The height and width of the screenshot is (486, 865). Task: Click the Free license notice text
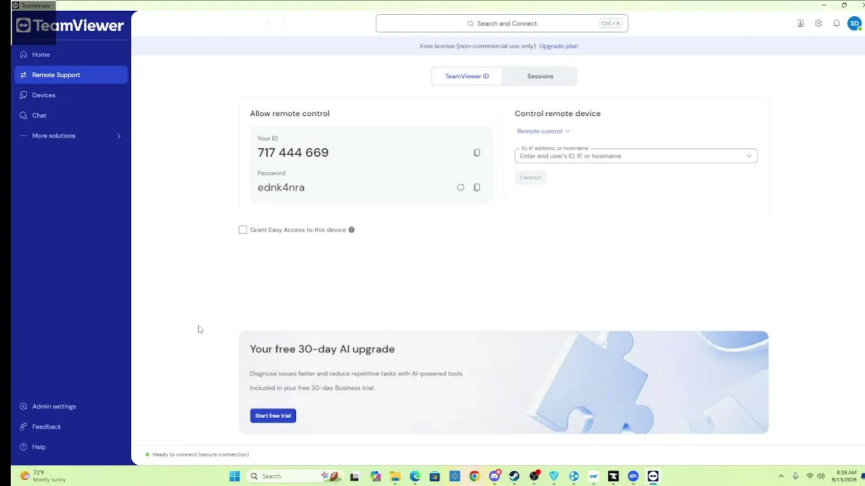tap(478, 46)
